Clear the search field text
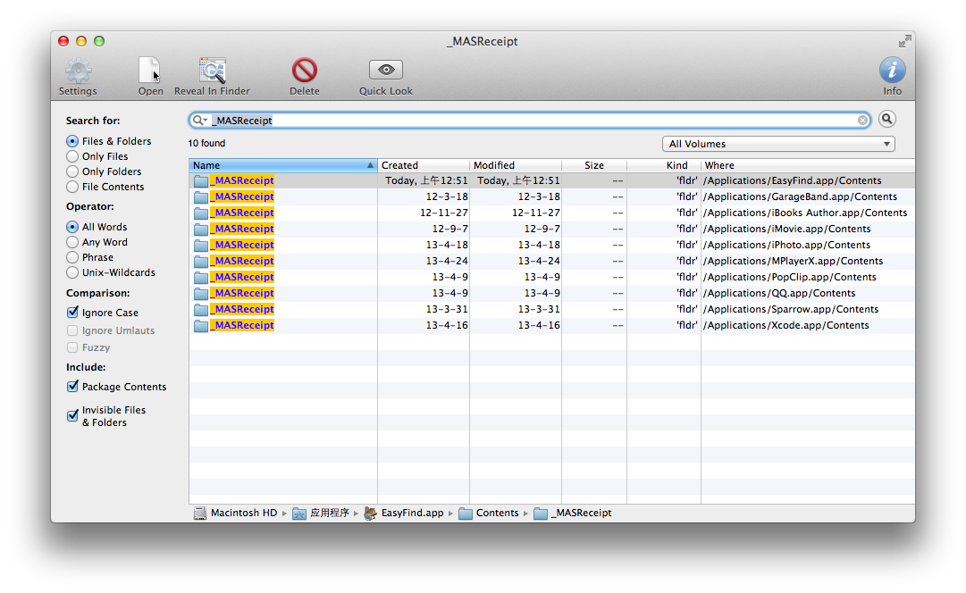Image resolution: width=966 pixels, height=593 pixels. click(x=862, y=121)
